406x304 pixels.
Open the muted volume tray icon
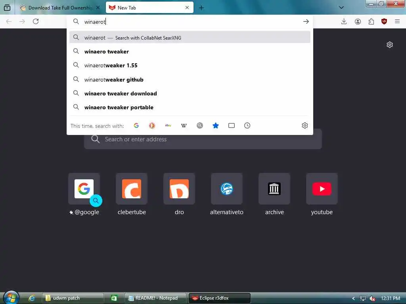click(373, 298)
